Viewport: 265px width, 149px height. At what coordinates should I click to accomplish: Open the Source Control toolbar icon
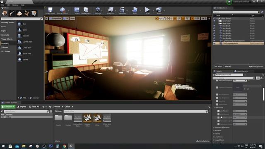coord(62,11)
